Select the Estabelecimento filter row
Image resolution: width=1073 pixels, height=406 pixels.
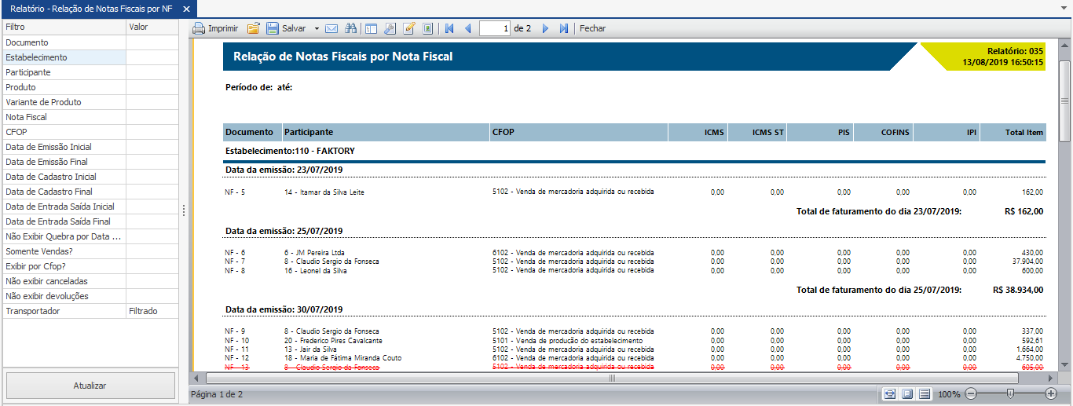pyautogui.click(x=64, y=57)
